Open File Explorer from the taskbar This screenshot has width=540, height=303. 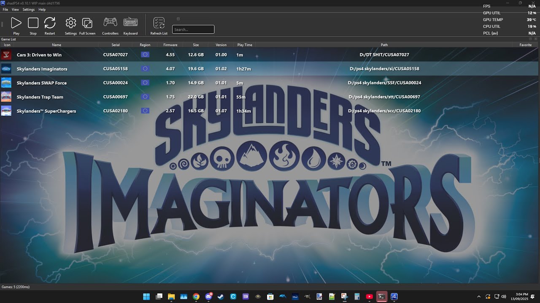pos(171,297)
